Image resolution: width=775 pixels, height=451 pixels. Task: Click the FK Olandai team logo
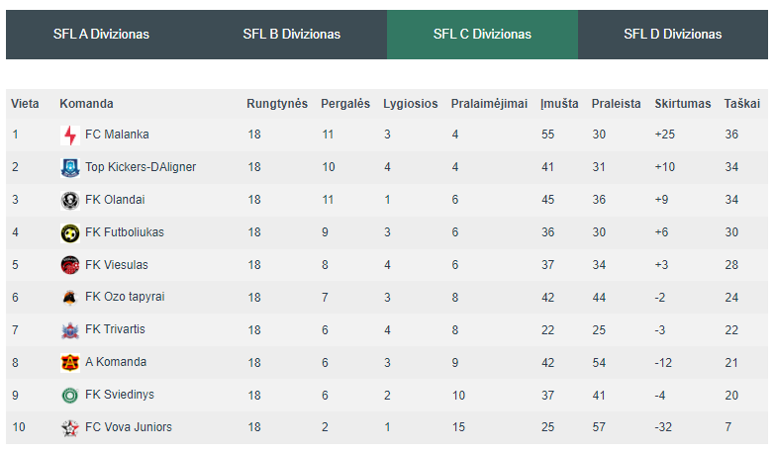pos(69,201)
